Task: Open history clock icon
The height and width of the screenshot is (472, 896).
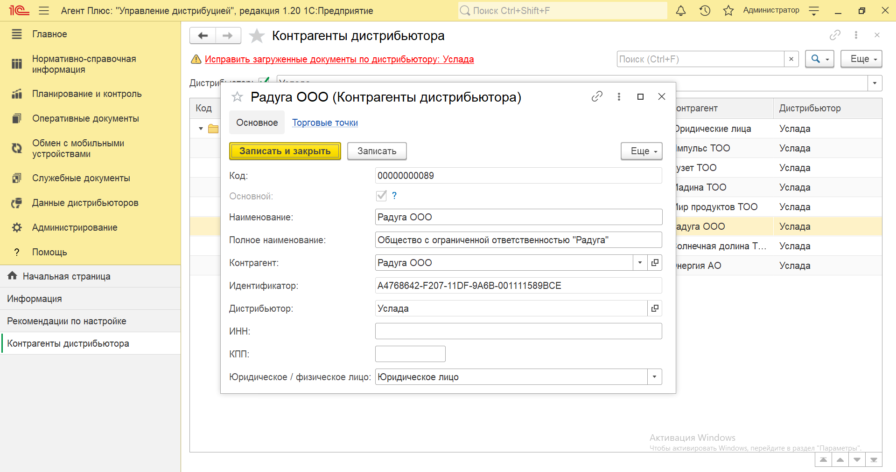Action: (x=705, y=10)
